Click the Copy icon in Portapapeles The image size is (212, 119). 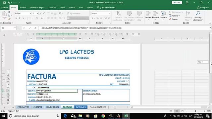(x=9, y=16)
